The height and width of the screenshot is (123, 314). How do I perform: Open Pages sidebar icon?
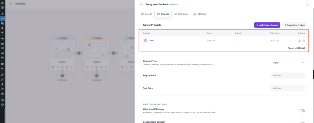tap(2, 28)
